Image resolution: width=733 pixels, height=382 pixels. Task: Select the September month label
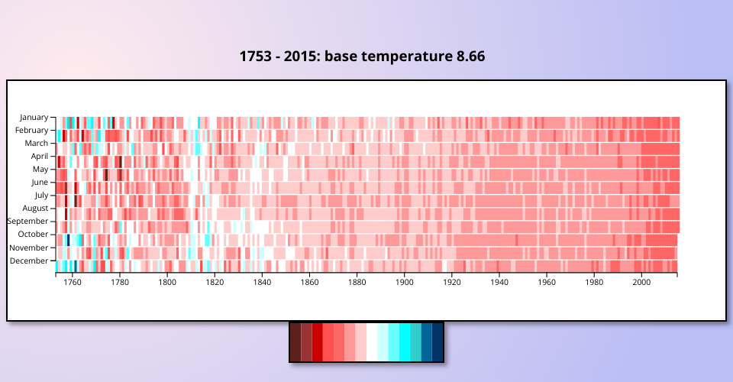point(28,222)
